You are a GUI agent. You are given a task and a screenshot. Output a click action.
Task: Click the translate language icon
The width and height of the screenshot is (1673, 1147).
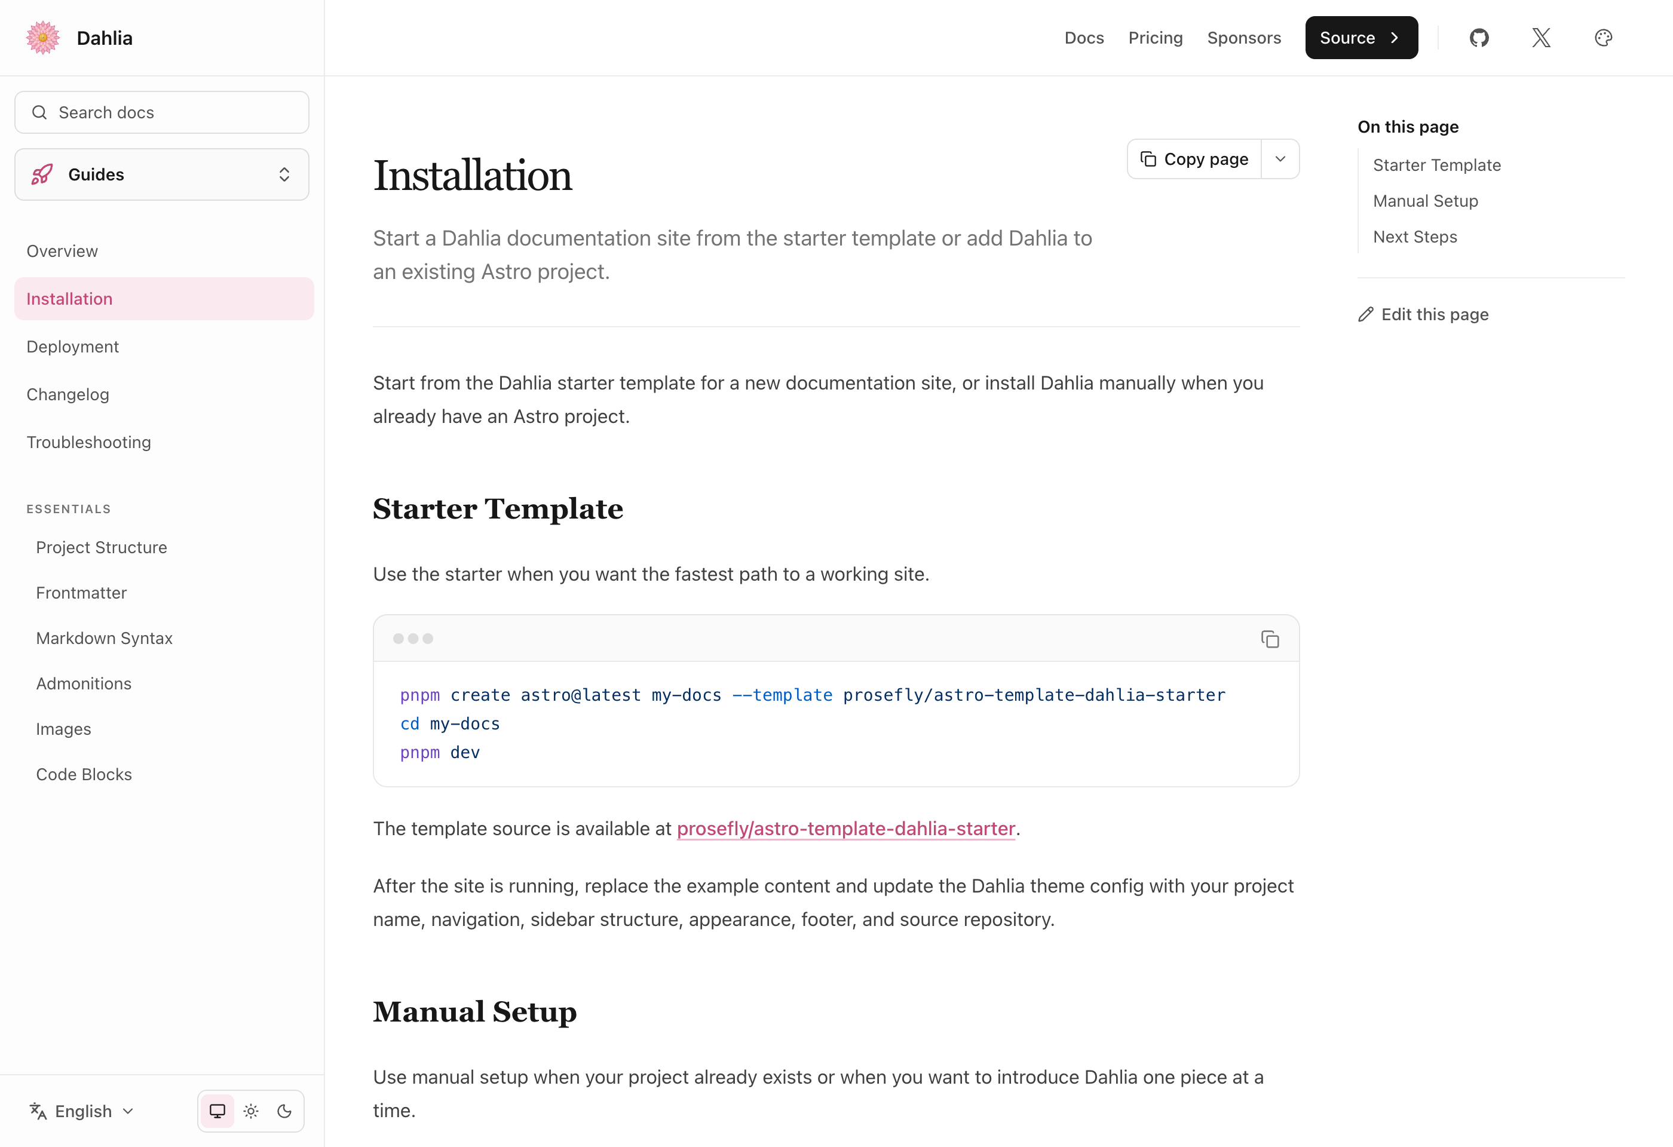(38, 1111)
